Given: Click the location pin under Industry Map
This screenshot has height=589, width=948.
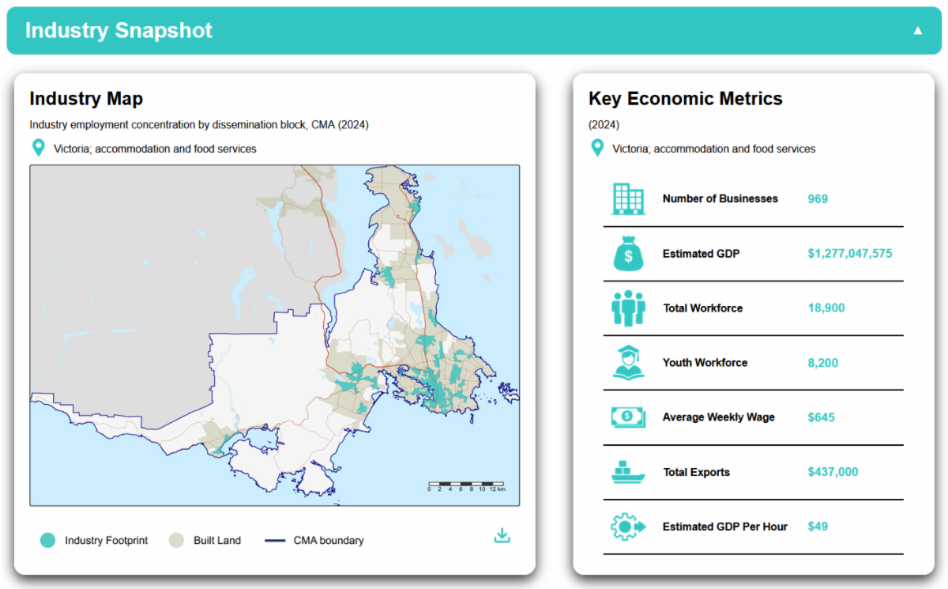Looking at the screenshot, I should tap(38, 148).
